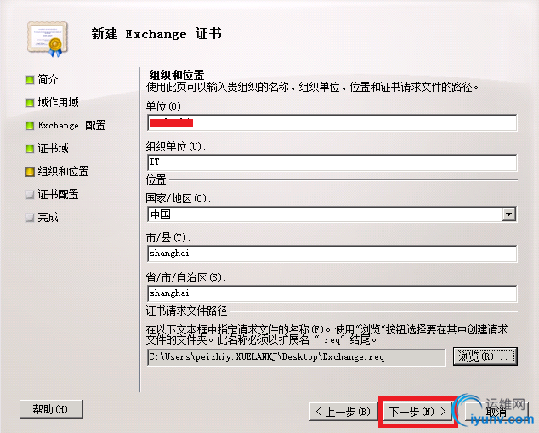Screen dimensions: 539x433
Task: Click the green status icon beside 域作用域
Action: coord(30,102)
